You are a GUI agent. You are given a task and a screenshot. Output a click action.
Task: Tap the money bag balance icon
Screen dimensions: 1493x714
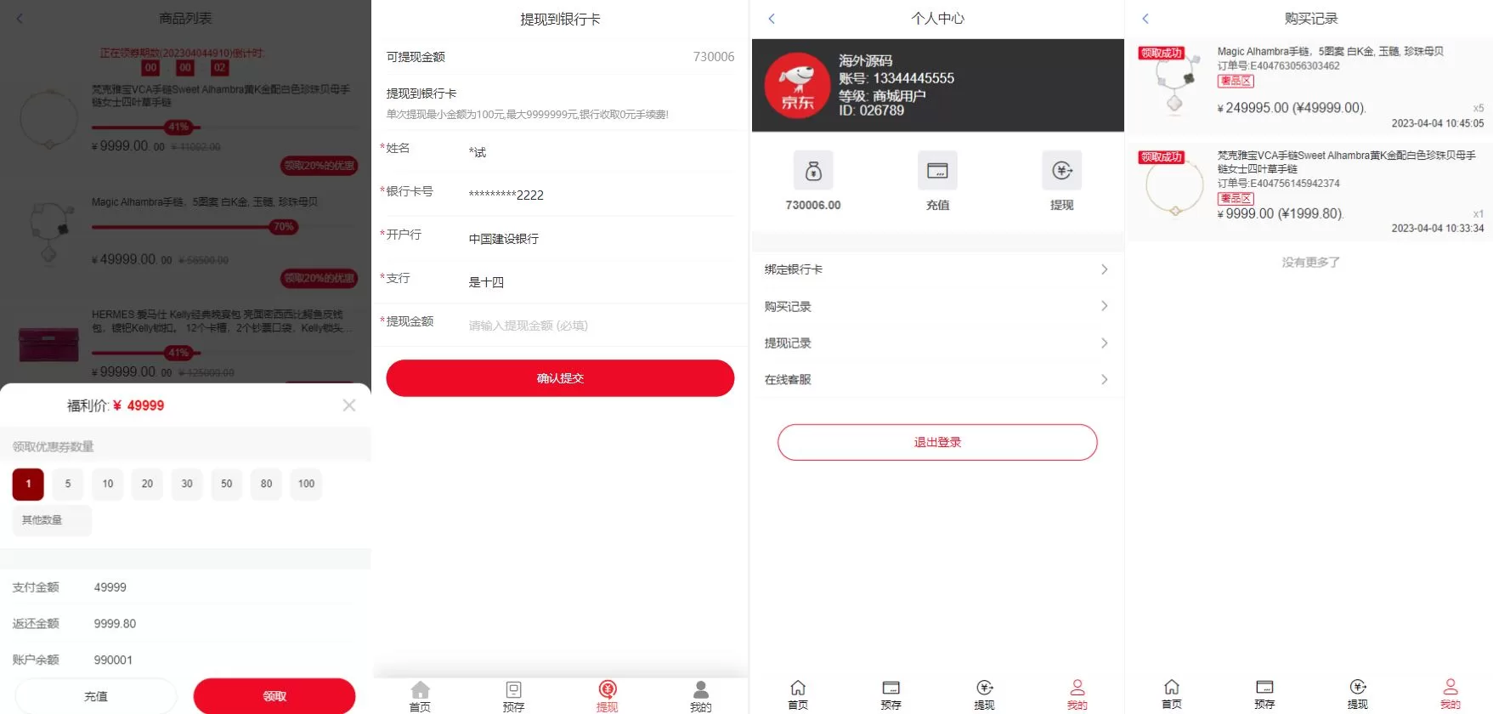[813, 170]
